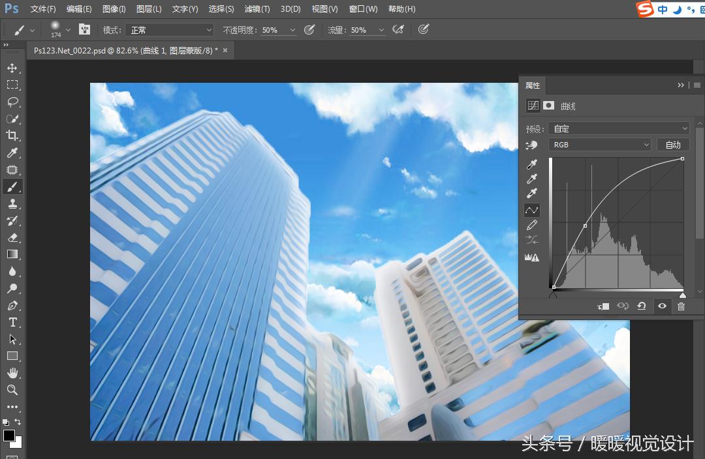Choose the Eraser tool
Viewport: 705px width, 459px height.
12,238
